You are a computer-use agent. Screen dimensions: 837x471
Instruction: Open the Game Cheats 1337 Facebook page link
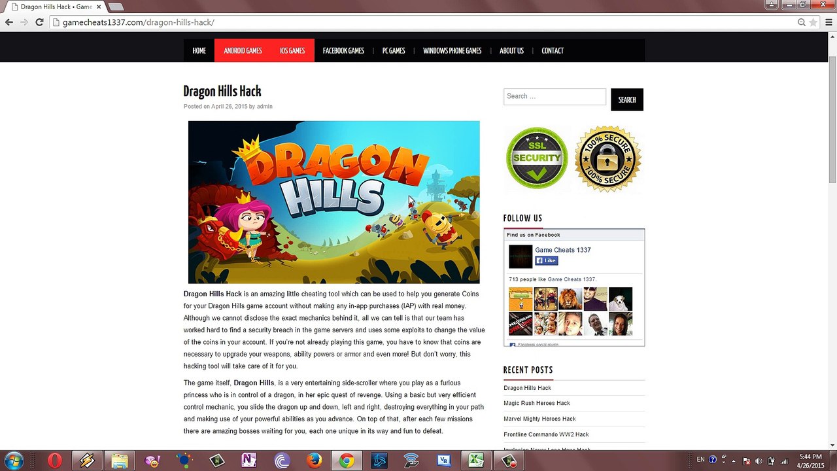tap(562, 250)
